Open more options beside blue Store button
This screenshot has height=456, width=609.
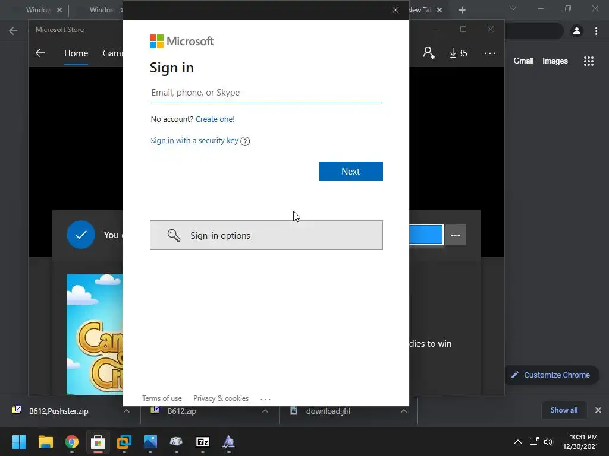455,235
